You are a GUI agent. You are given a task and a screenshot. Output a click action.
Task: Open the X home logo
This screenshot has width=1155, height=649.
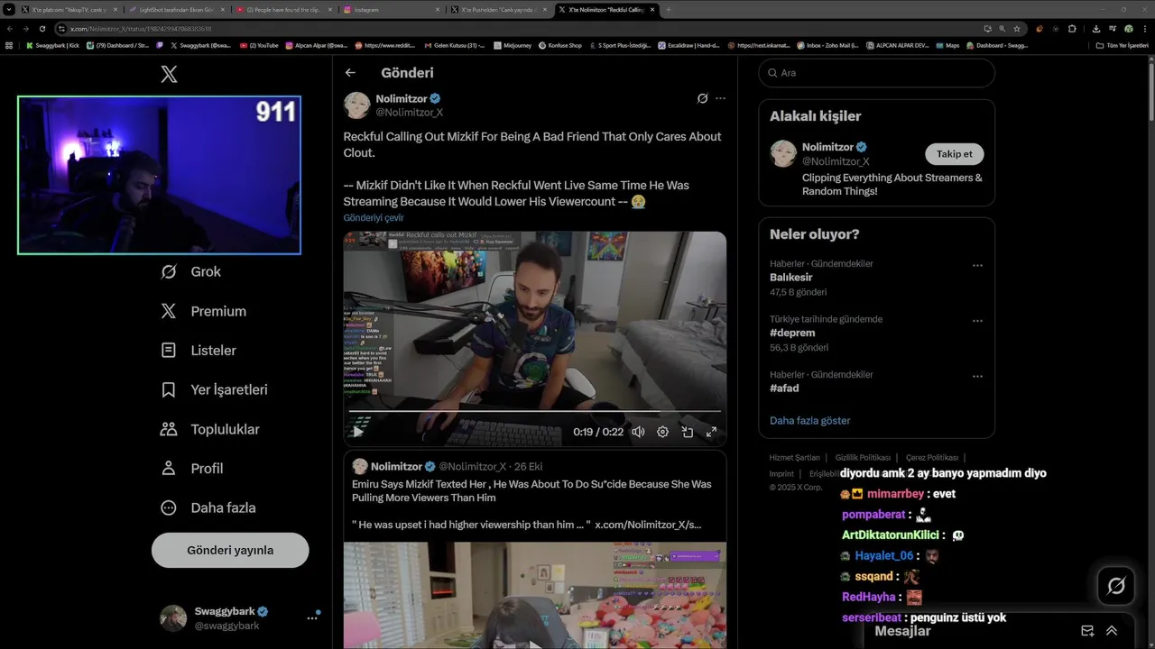(x=169, y=74)
